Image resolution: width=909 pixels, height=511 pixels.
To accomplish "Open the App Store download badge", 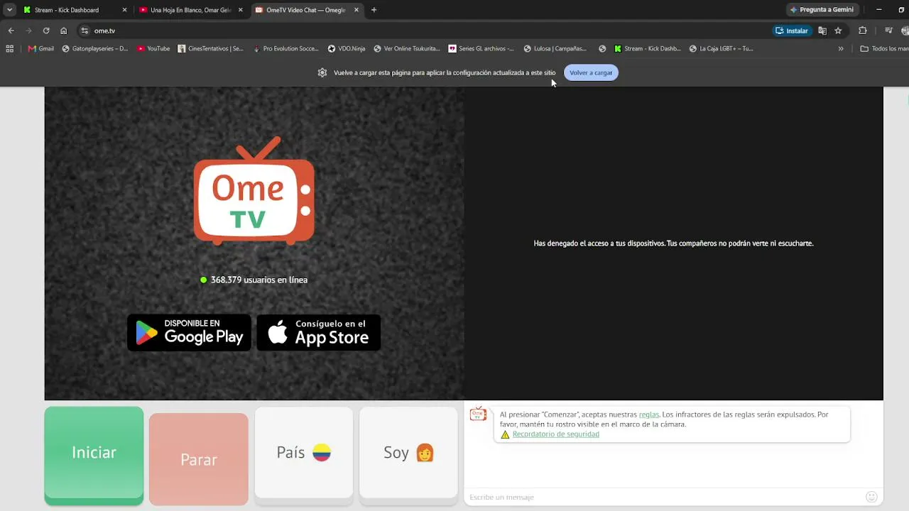I will [x=319, y=332].
